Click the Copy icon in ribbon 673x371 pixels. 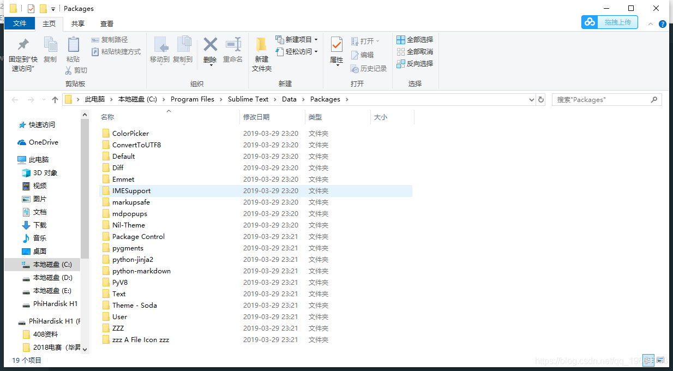tap(50, 45)
